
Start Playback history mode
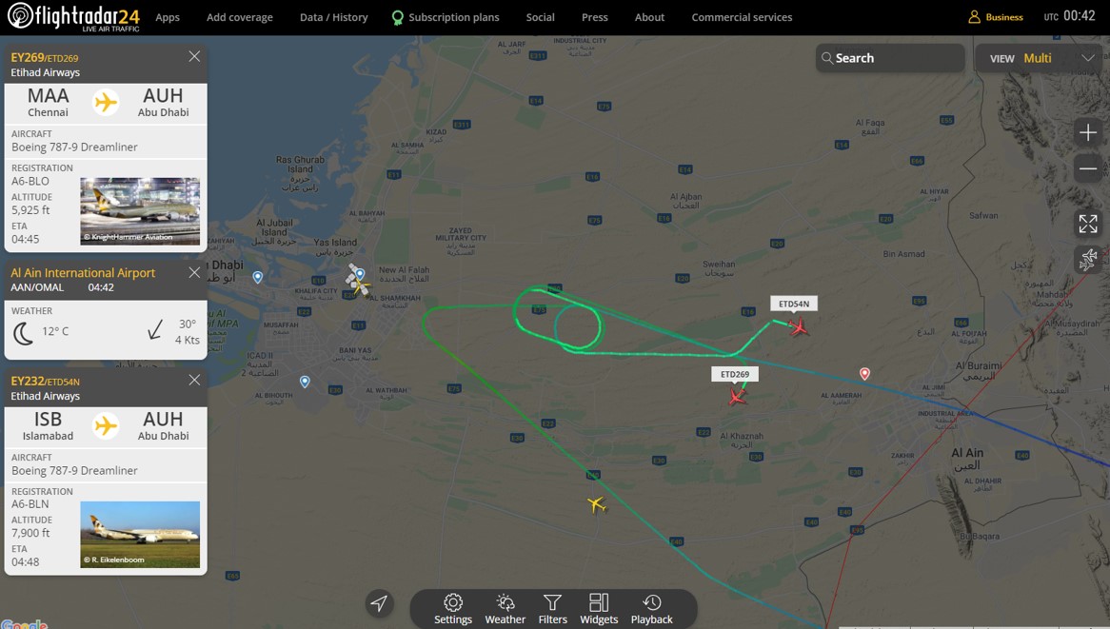coord(651,609)
